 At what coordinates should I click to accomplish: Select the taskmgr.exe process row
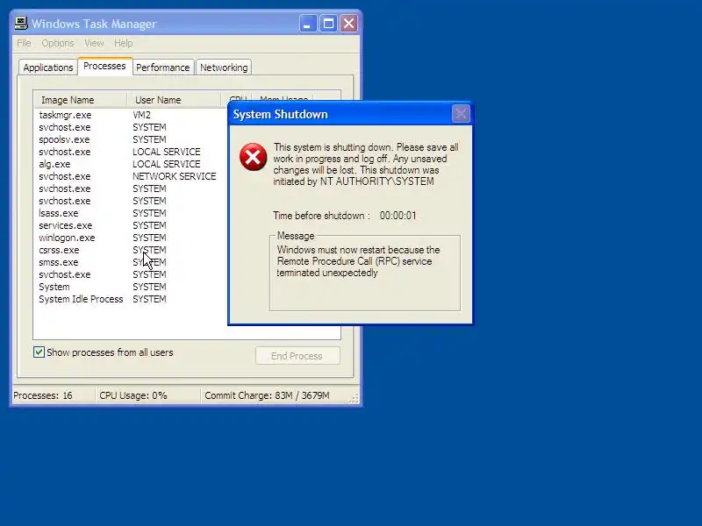[x=133, y=115]
